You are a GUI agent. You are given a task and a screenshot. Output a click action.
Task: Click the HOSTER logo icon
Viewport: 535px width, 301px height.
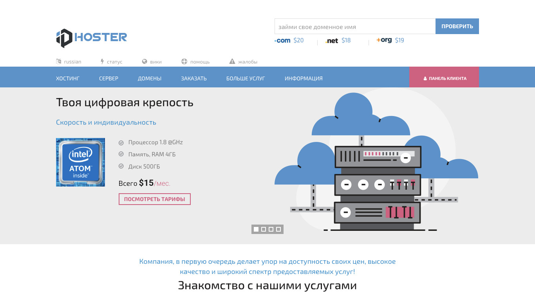(64, 38)
